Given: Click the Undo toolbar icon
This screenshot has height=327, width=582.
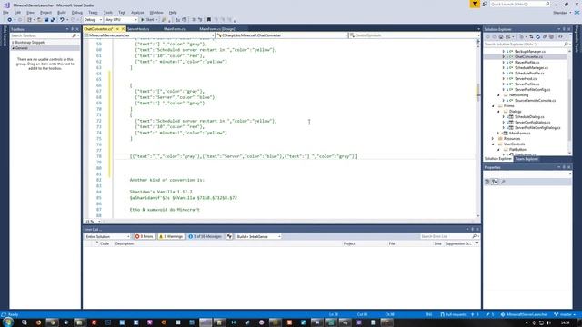Looking at the screenshot, I should click(62, 20).
